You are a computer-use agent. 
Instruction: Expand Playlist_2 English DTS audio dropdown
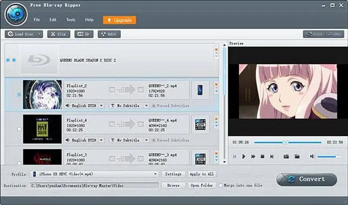coord(101,106)
